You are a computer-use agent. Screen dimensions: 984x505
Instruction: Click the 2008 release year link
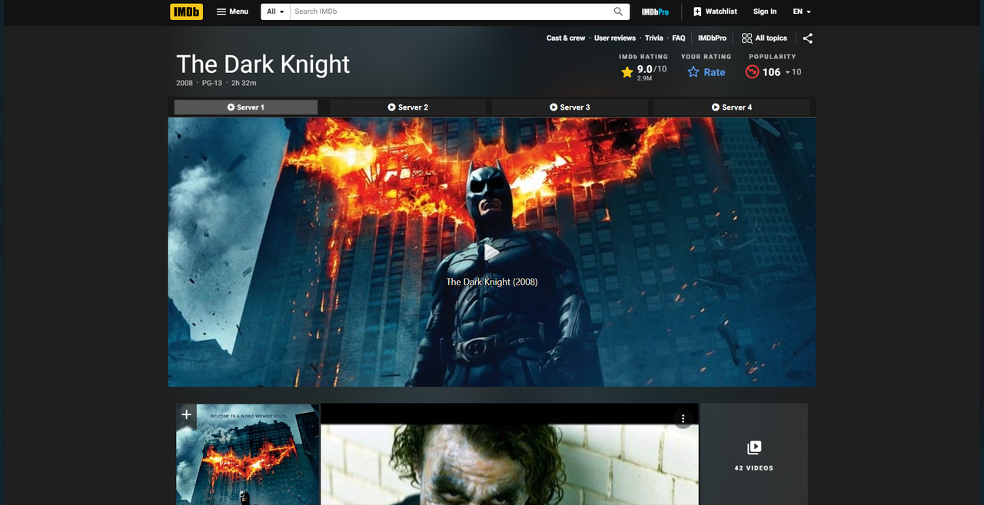pyautogui.click(x=184, y=83)
